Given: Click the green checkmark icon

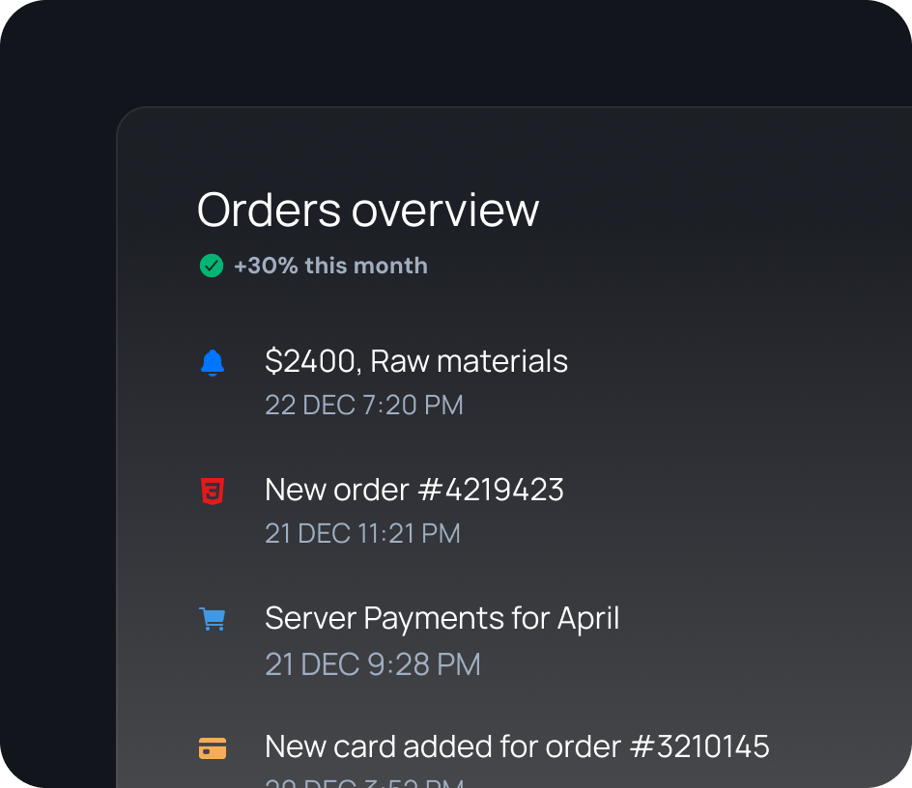Looking at the screenshot, I should point(211,266).
